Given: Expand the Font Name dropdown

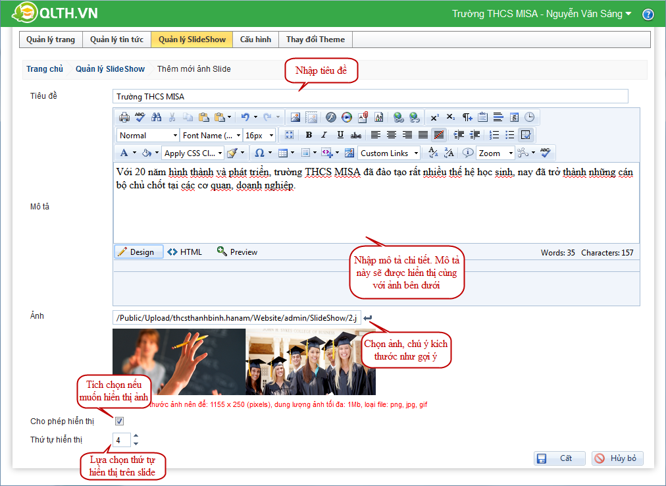Looking at the screenshot, I should coord(211,135).
